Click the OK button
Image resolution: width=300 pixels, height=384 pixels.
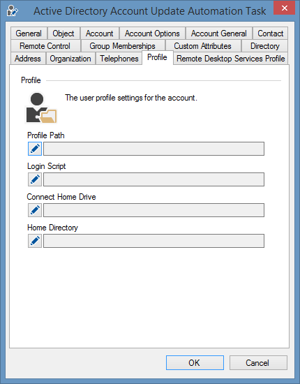coord(195,362)
